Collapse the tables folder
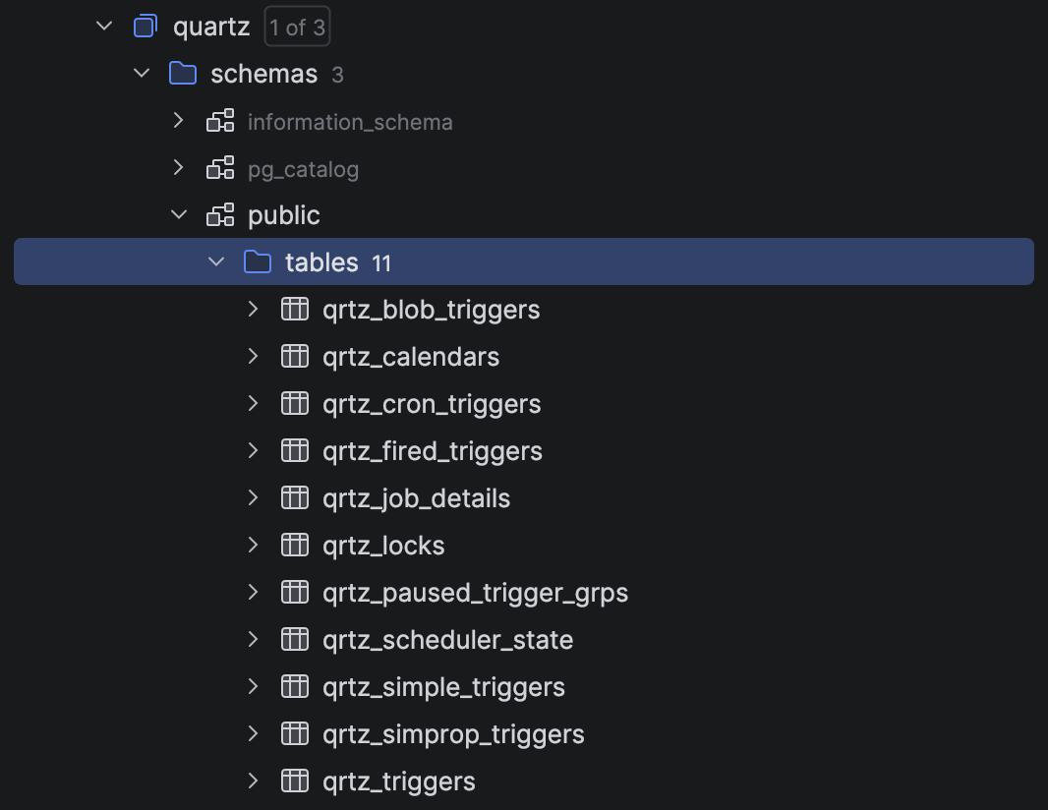 tap(216, 262)
